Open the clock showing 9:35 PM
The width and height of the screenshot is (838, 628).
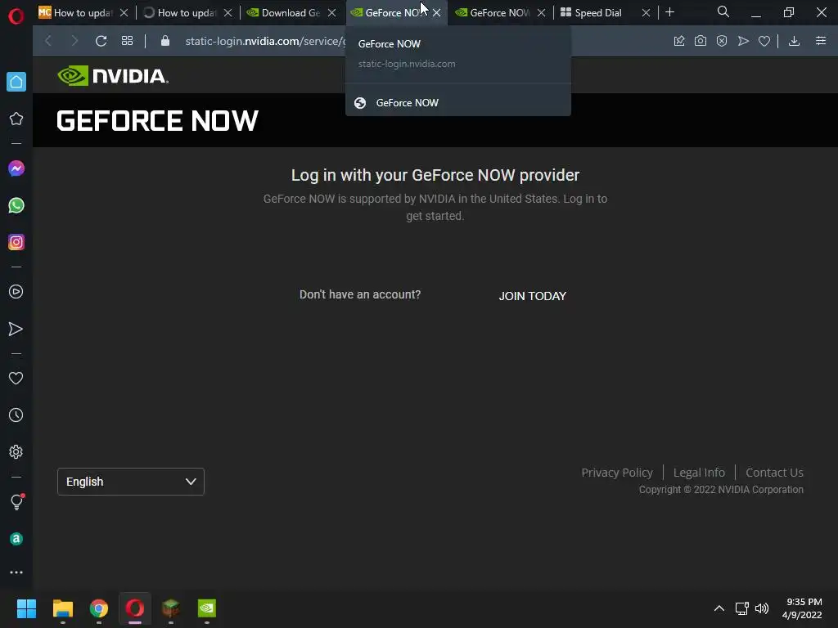click(x=802, y=608)
